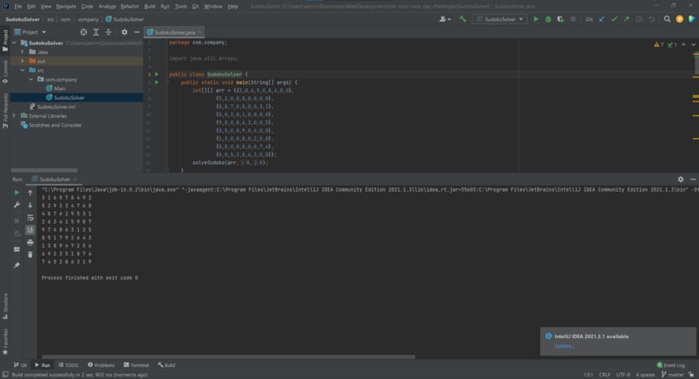Click the Project panel horizontal scrollbar
The image size is (699, 379).
point(44,170)
